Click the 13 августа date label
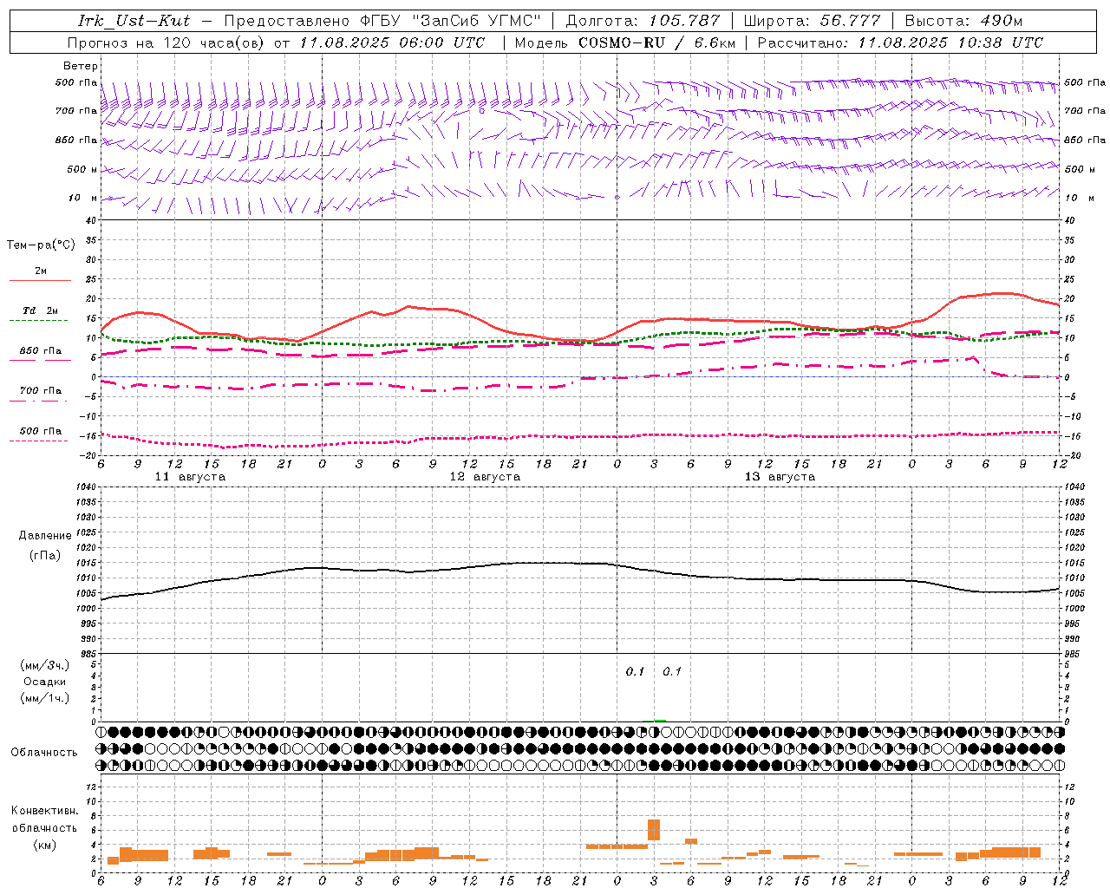 click(780, 477)
